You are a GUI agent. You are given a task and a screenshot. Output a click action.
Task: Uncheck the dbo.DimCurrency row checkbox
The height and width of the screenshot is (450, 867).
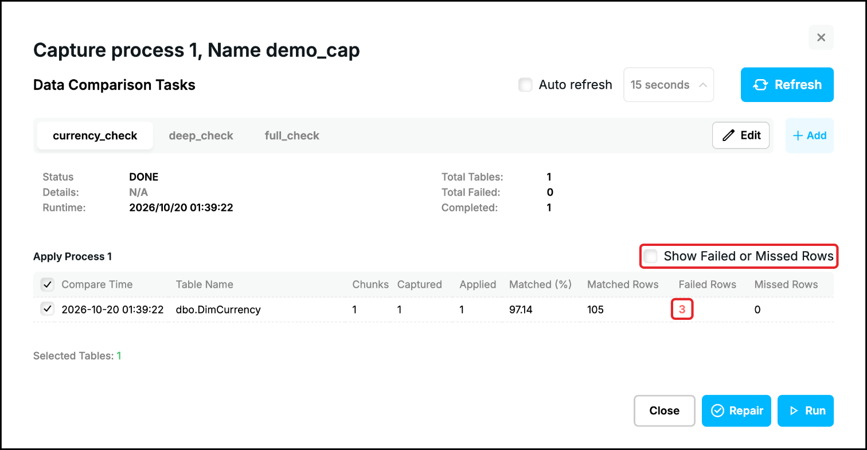47,309
